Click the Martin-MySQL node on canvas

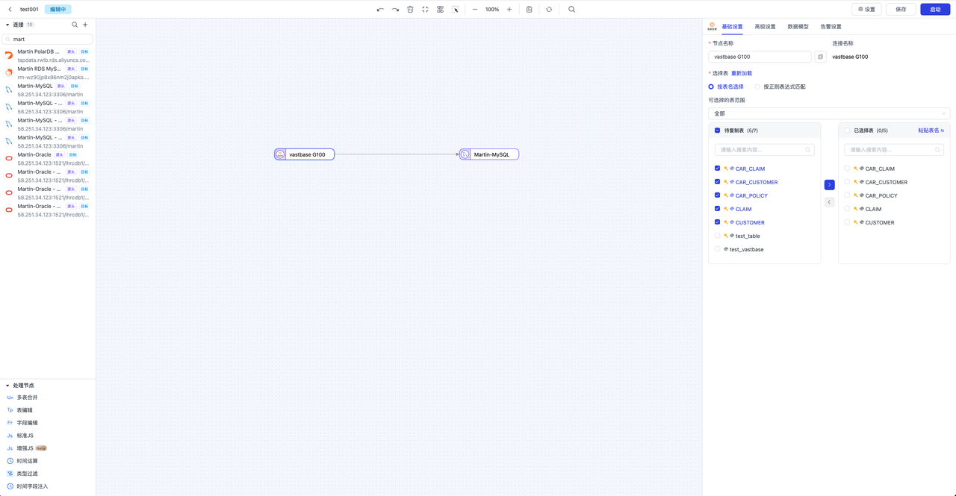click(x=489, y=154)
